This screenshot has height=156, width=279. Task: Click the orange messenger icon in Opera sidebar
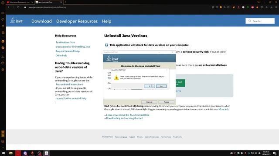point(3,41)
